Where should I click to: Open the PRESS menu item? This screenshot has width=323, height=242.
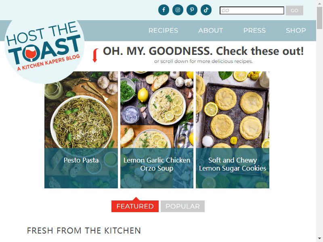(x=254, y=31)
